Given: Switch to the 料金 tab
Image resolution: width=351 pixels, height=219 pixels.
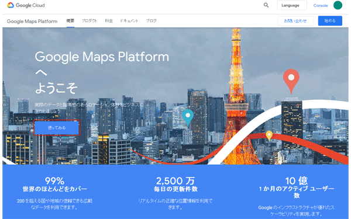Looking at the screenshot, I should 109,21.
